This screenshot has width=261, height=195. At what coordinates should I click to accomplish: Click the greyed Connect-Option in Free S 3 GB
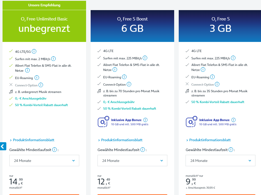pos(203,85)
